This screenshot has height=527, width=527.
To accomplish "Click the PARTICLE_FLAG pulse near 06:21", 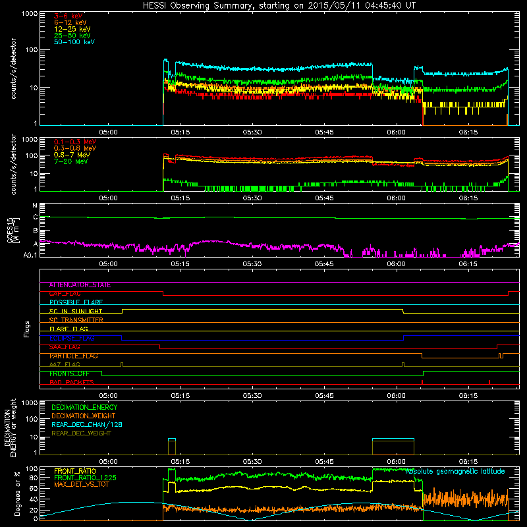I will (x=501, y=356).
